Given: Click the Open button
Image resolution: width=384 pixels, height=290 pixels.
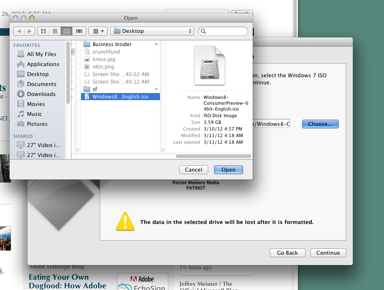Looking at the screenshot, I should tap(228, 170).
